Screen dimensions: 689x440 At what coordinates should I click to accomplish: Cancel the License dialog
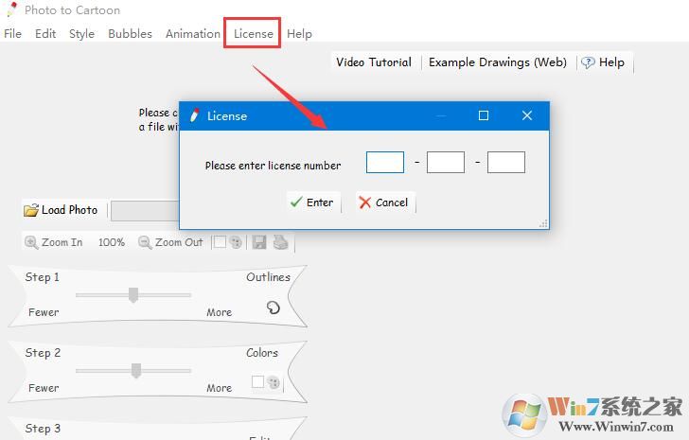(384, 202)
